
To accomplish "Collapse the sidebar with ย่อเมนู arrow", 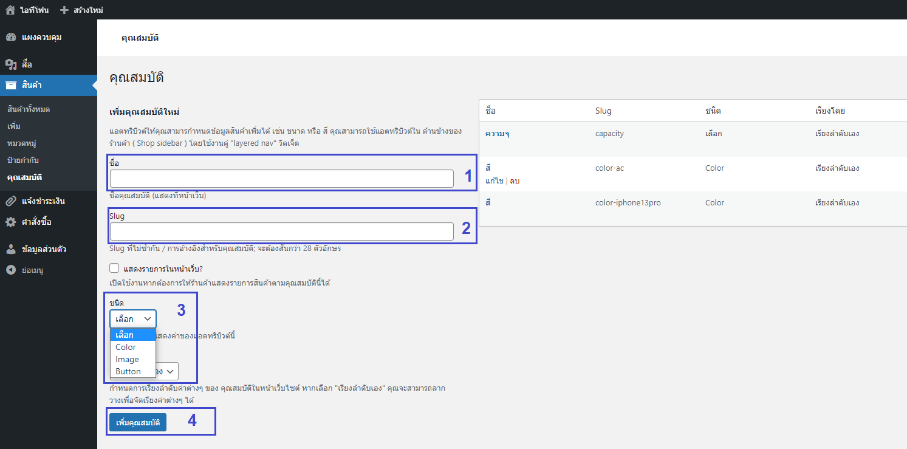I will (x=11, y=270).
